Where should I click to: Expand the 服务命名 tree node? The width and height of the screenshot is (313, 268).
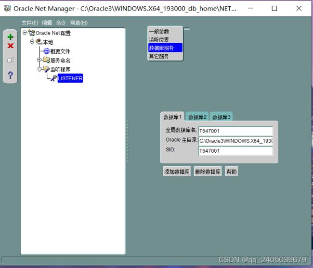pyautogui.click(x=39, y=60)
